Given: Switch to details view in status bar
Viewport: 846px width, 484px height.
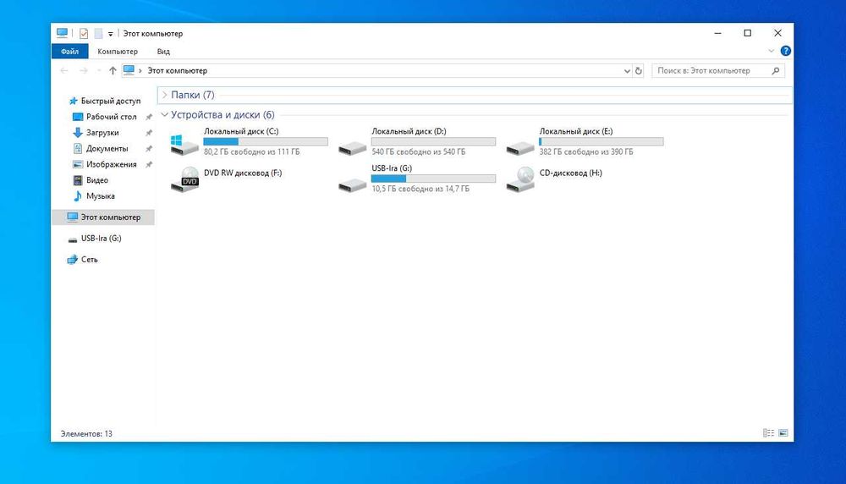Looking at the screenshot, I should click(768, 432).
